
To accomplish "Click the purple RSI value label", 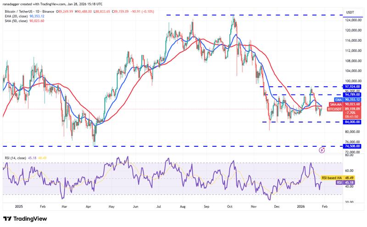I will pyautogui.click(x=339, y=182).
